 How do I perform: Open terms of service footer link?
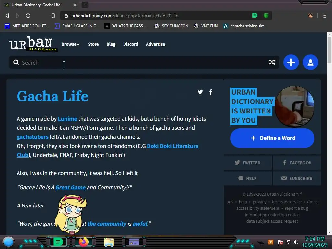tap(287, 202)
